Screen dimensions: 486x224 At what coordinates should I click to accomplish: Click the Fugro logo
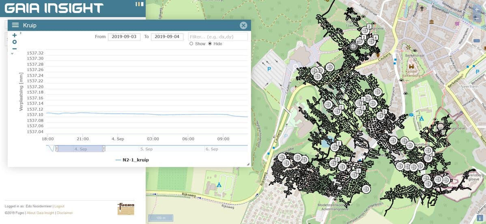(126, 209)
